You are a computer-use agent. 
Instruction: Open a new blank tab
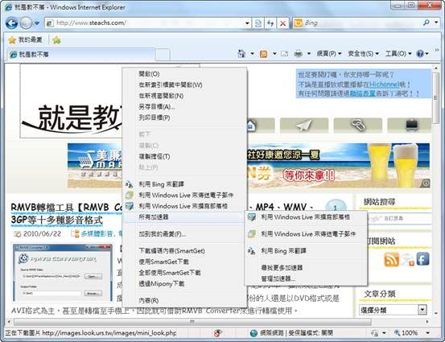163,55
